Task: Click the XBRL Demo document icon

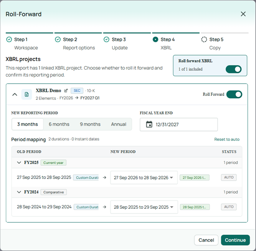Action: pyautogui.click(x=27, y=94)
